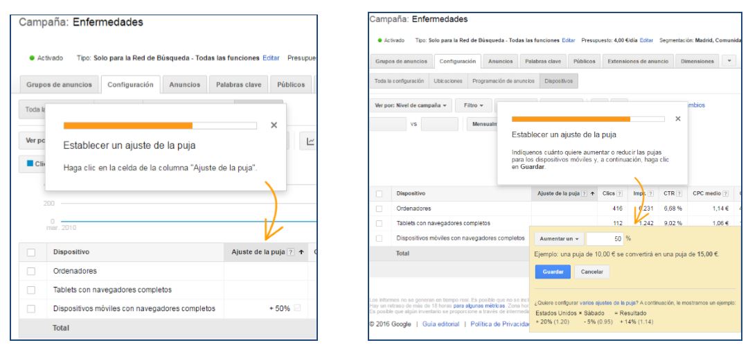Click the Dispositivo column header in left screenshot
Image resolution: width=748 pixels, height=345 pixels.
(71, 252)
